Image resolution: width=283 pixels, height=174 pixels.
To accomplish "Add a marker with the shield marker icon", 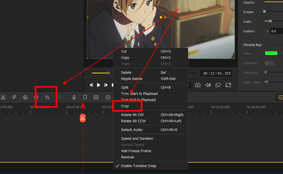I will point(85,97).
